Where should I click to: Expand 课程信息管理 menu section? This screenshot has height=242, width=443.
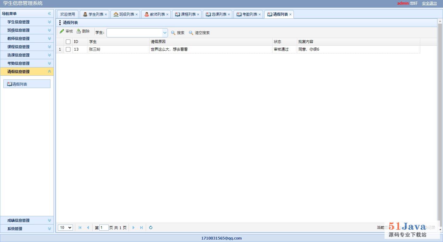tap(27, 47)
